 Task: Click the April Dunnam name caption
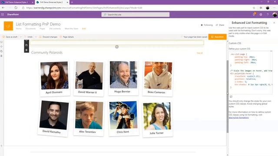pyautogui.click(x=54, y=92)
